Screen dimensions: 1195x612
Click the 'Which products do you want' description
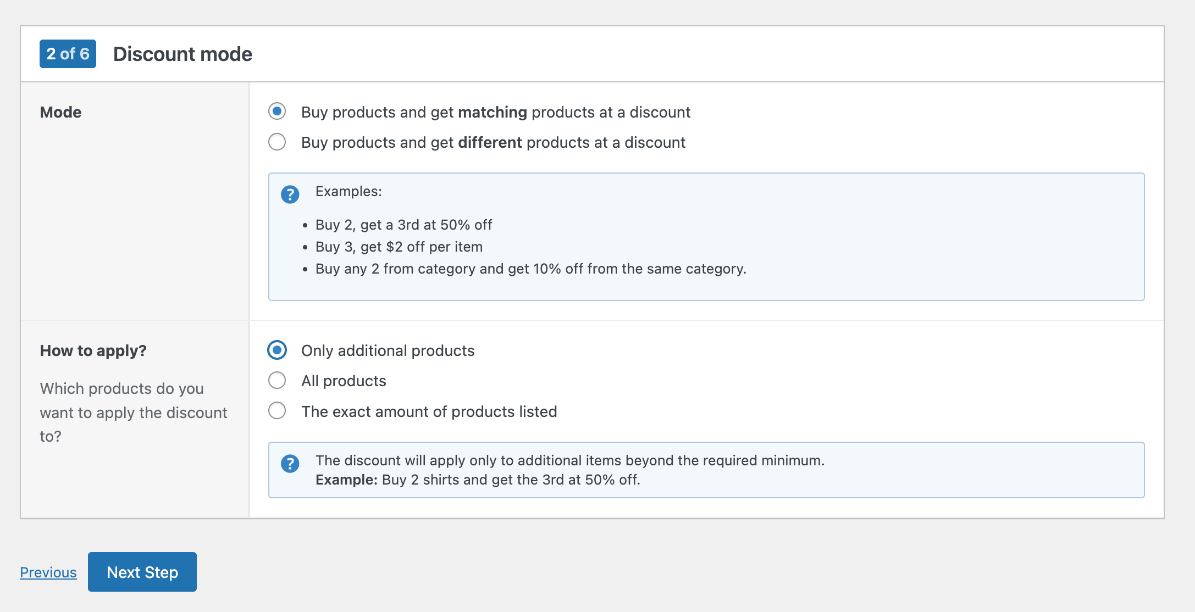point(133,412)
